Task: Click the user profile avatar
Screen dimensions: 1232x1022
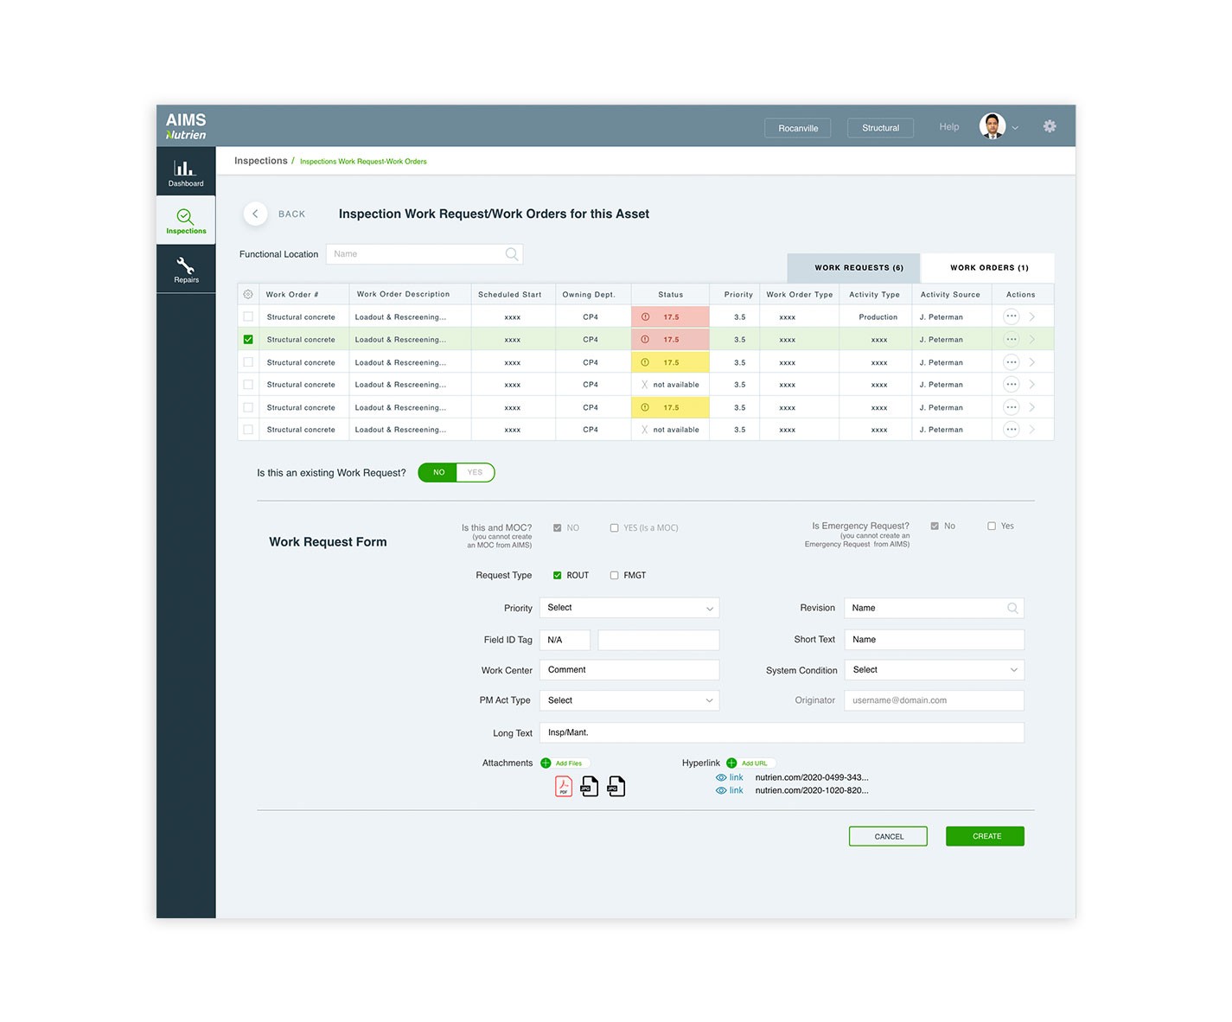Action: (993, 126)
